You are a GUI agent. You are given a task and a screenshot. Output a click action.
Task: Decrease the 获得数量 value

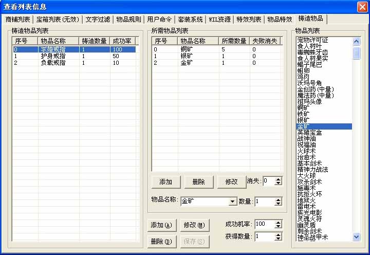coord(278,239)
